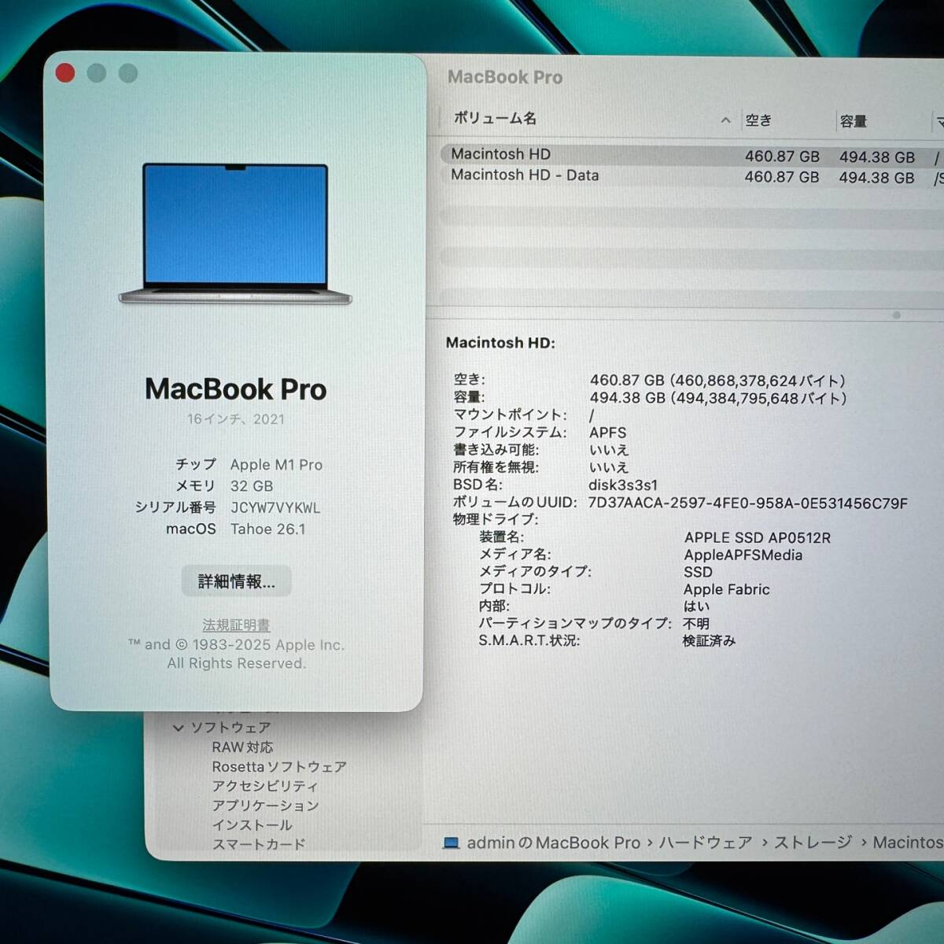
Task: Click the 32 GB memory value
Action: (252, 486)
